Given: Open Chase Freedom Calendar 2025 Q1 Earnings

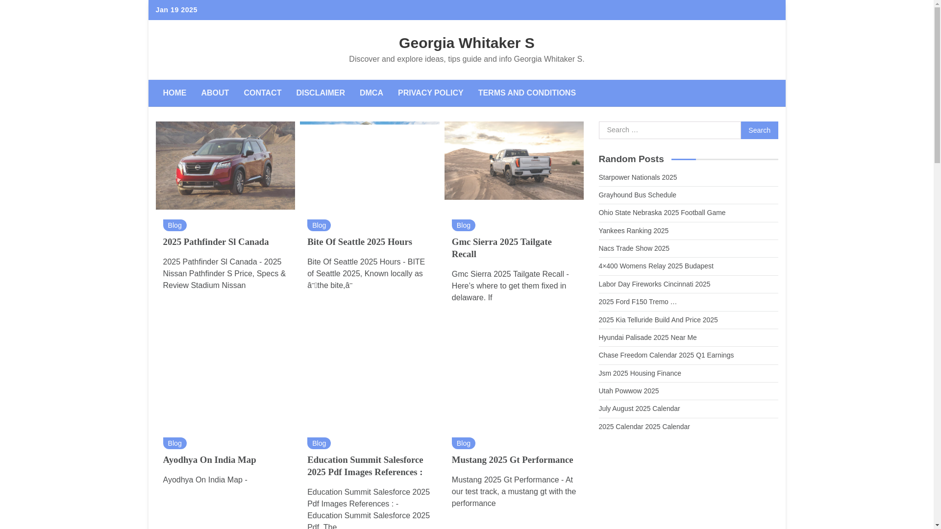Looking at the screenshot, I should 666,355.
